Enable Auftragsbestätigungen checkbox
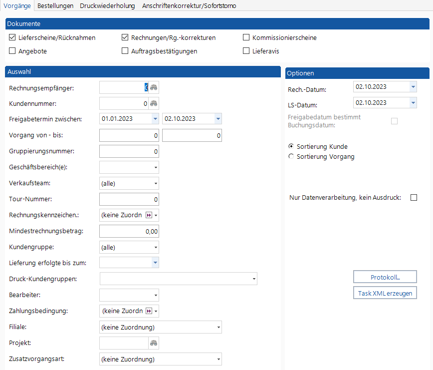The height and width of the screenshot is (370, 433). 125,51
